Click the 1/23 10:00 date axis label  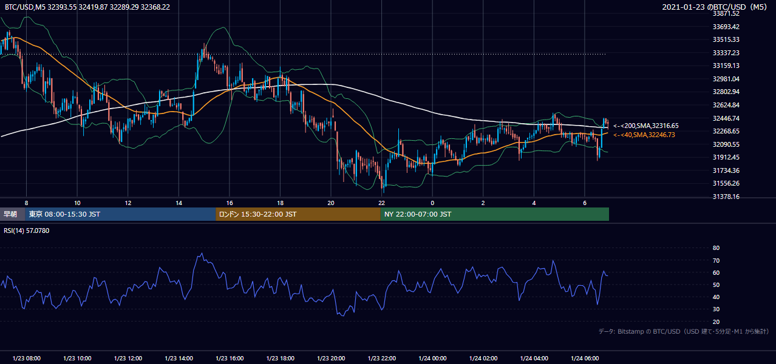point(77,358)
